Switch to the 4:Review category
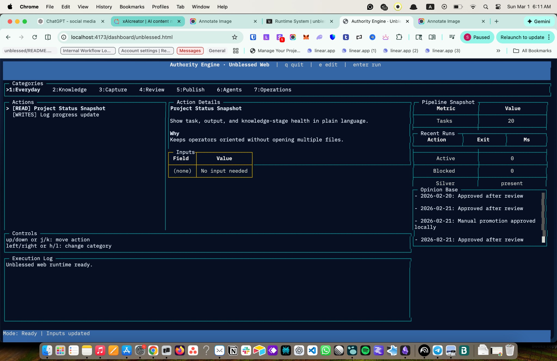 point(151,90)
